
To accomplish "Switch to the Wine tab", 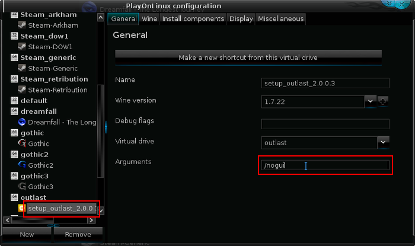I will click(x=149, y=19).
